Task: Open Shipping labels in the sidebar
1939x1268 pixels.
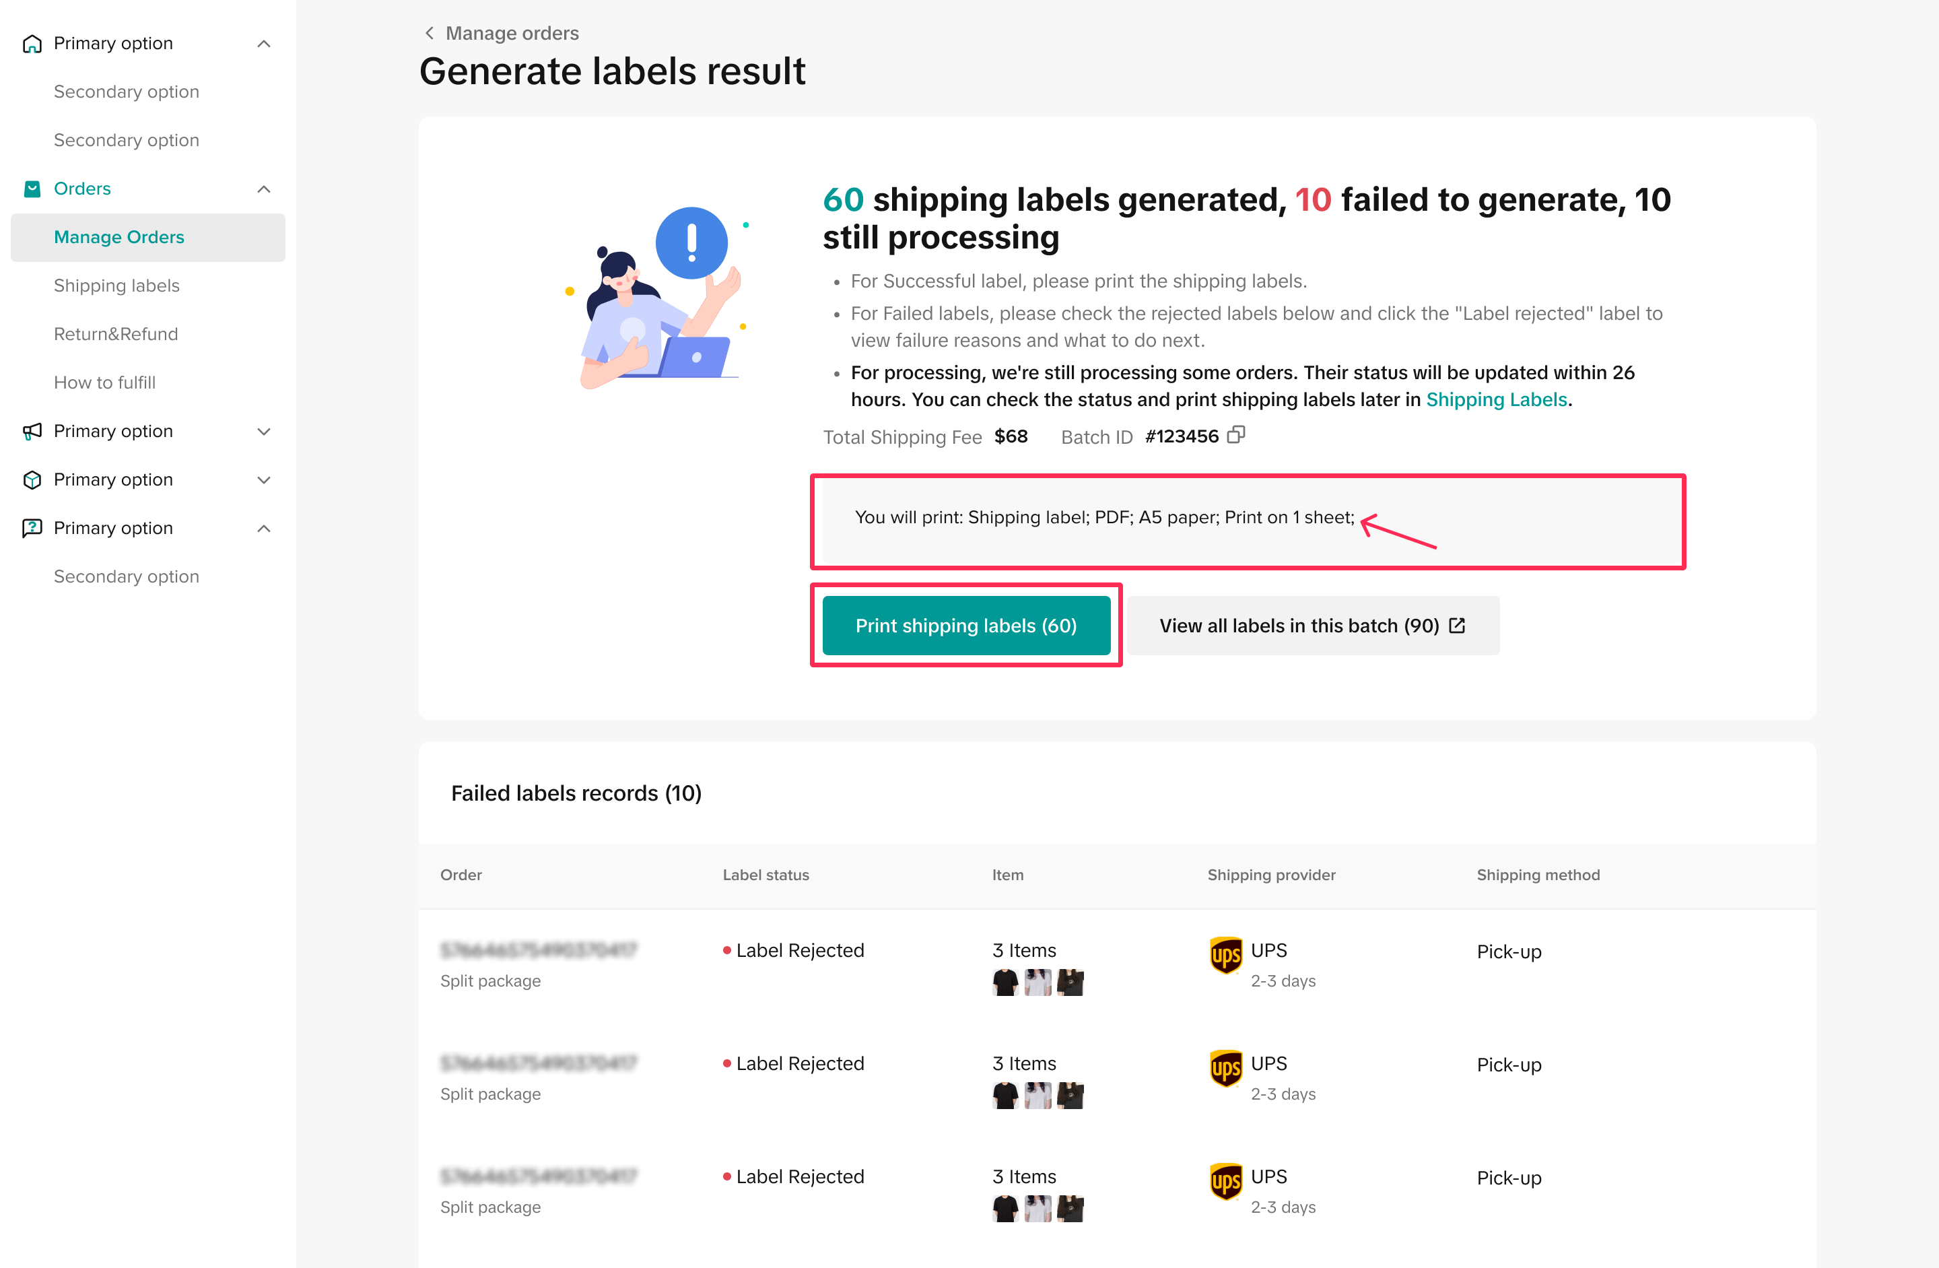Action: tap(116, 286)
